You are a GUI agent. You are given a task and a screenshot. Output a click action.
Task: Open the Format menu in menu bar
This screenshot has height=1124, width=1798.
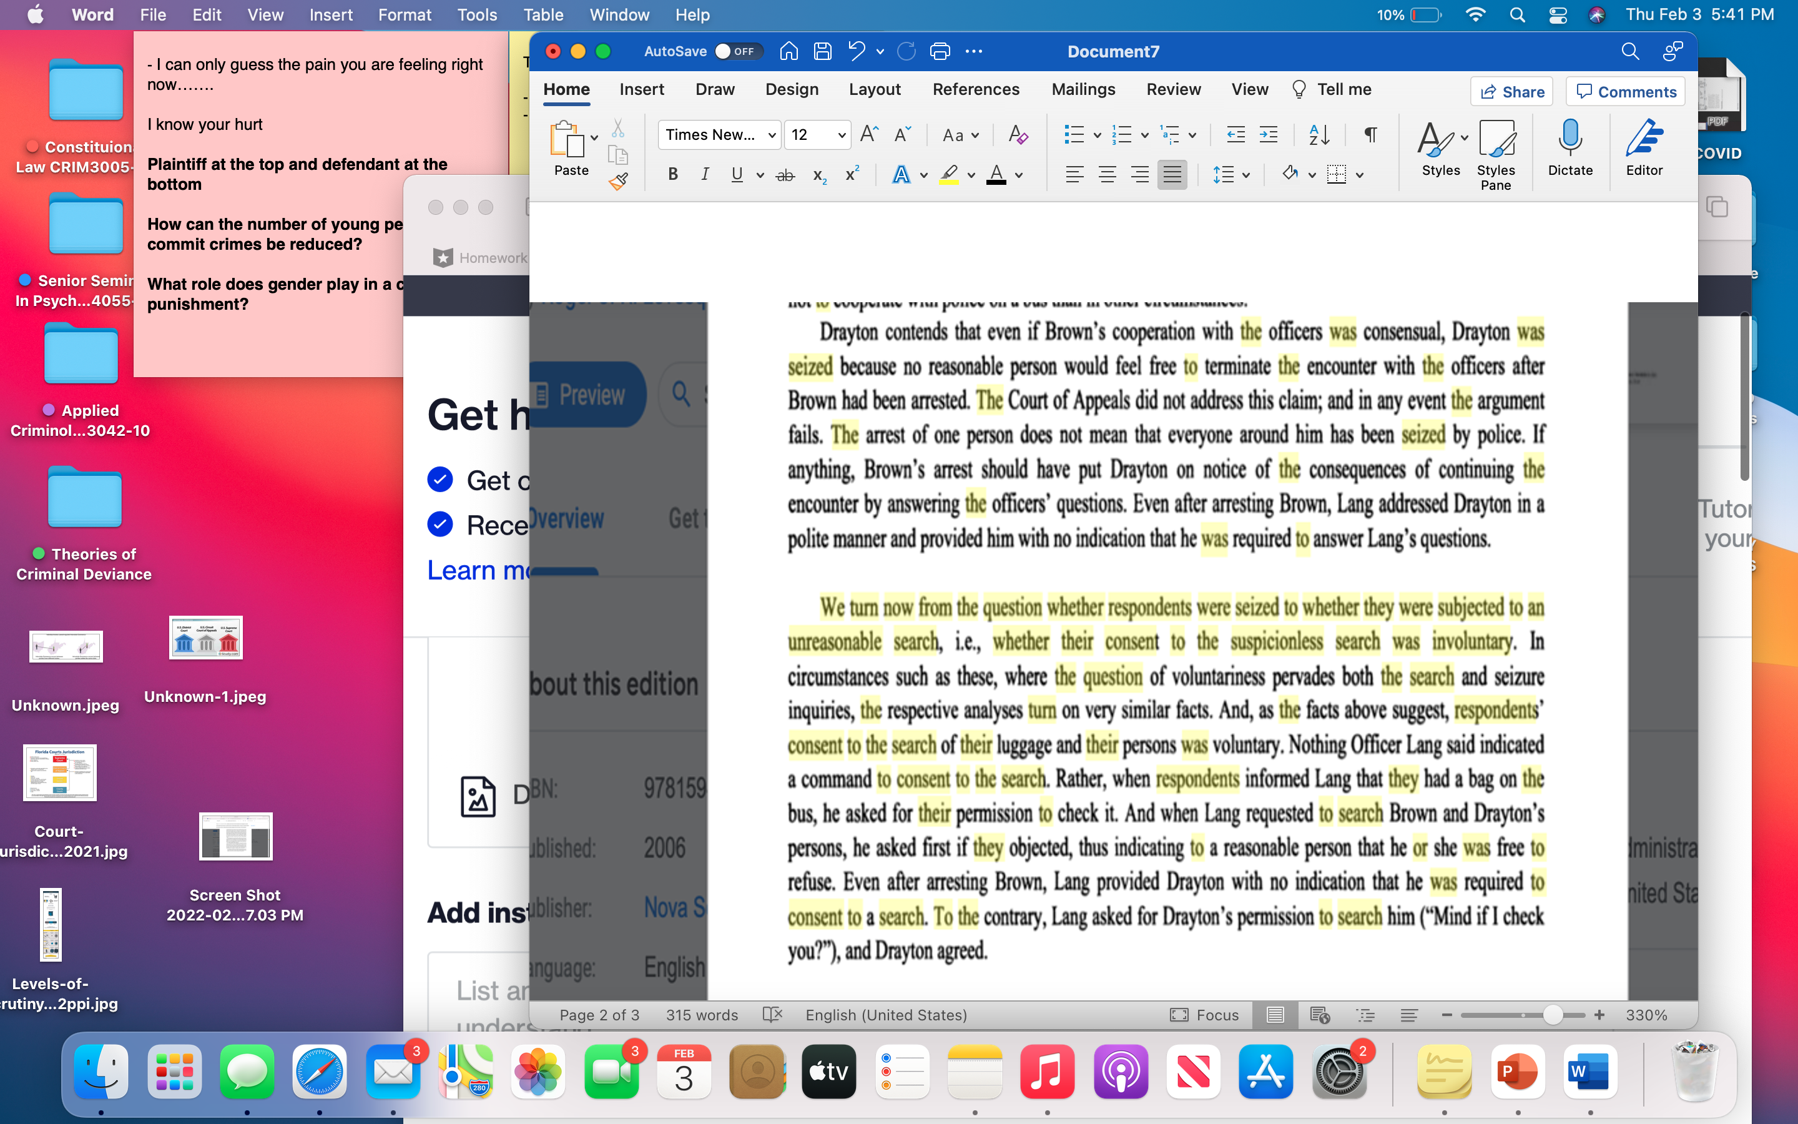click(404, 15)
